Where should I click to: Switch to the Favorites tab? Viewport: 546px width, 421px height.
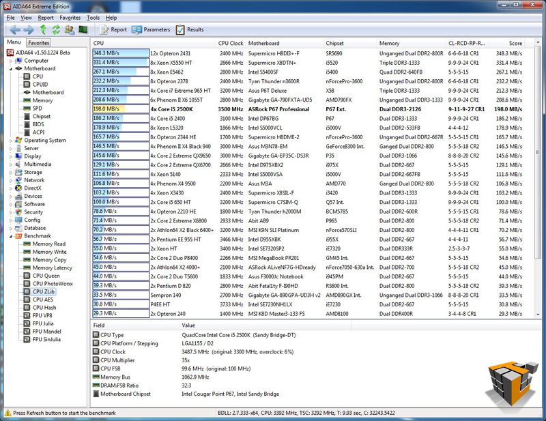(39, 43)
